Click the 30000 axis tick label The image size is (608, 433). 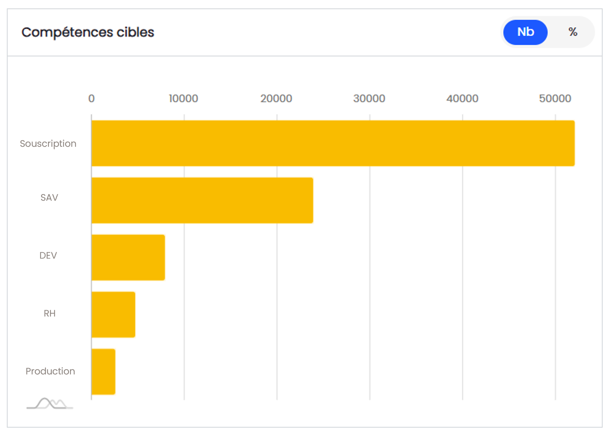pyautogui.click(x=369, y=99)
